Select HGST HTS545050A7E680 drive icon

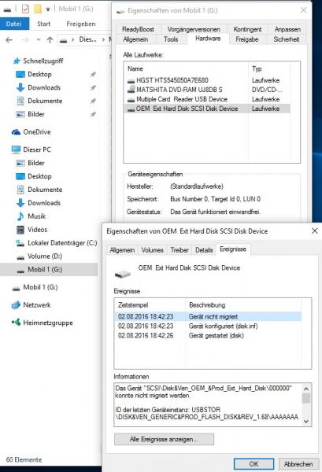(131, 81)
